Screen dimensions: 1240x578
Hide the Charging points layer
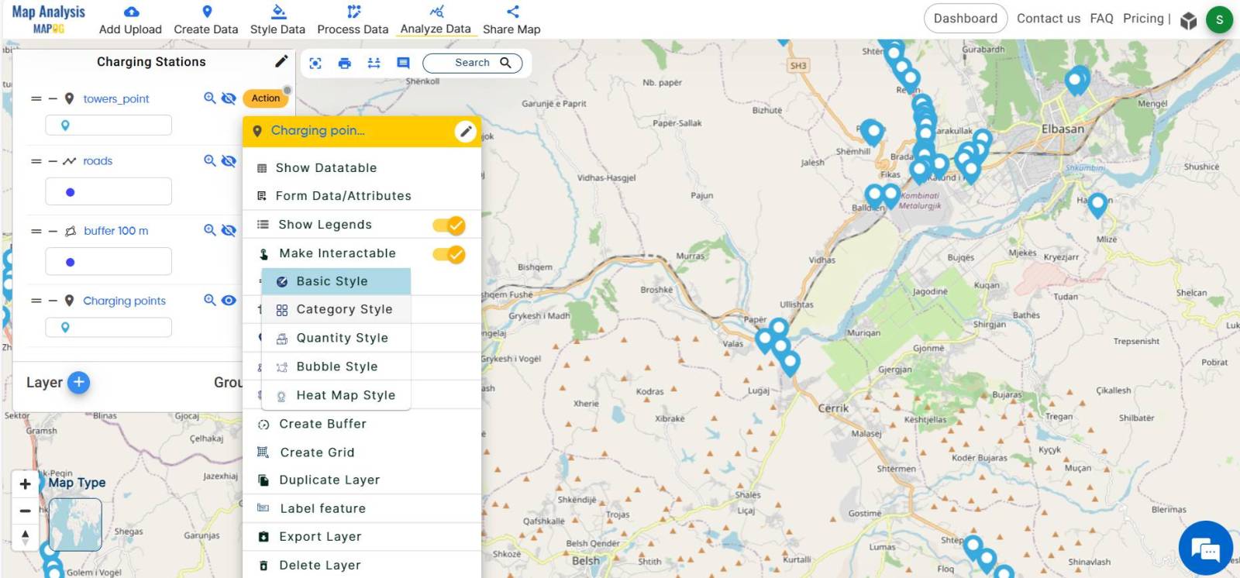pos(229,300)
